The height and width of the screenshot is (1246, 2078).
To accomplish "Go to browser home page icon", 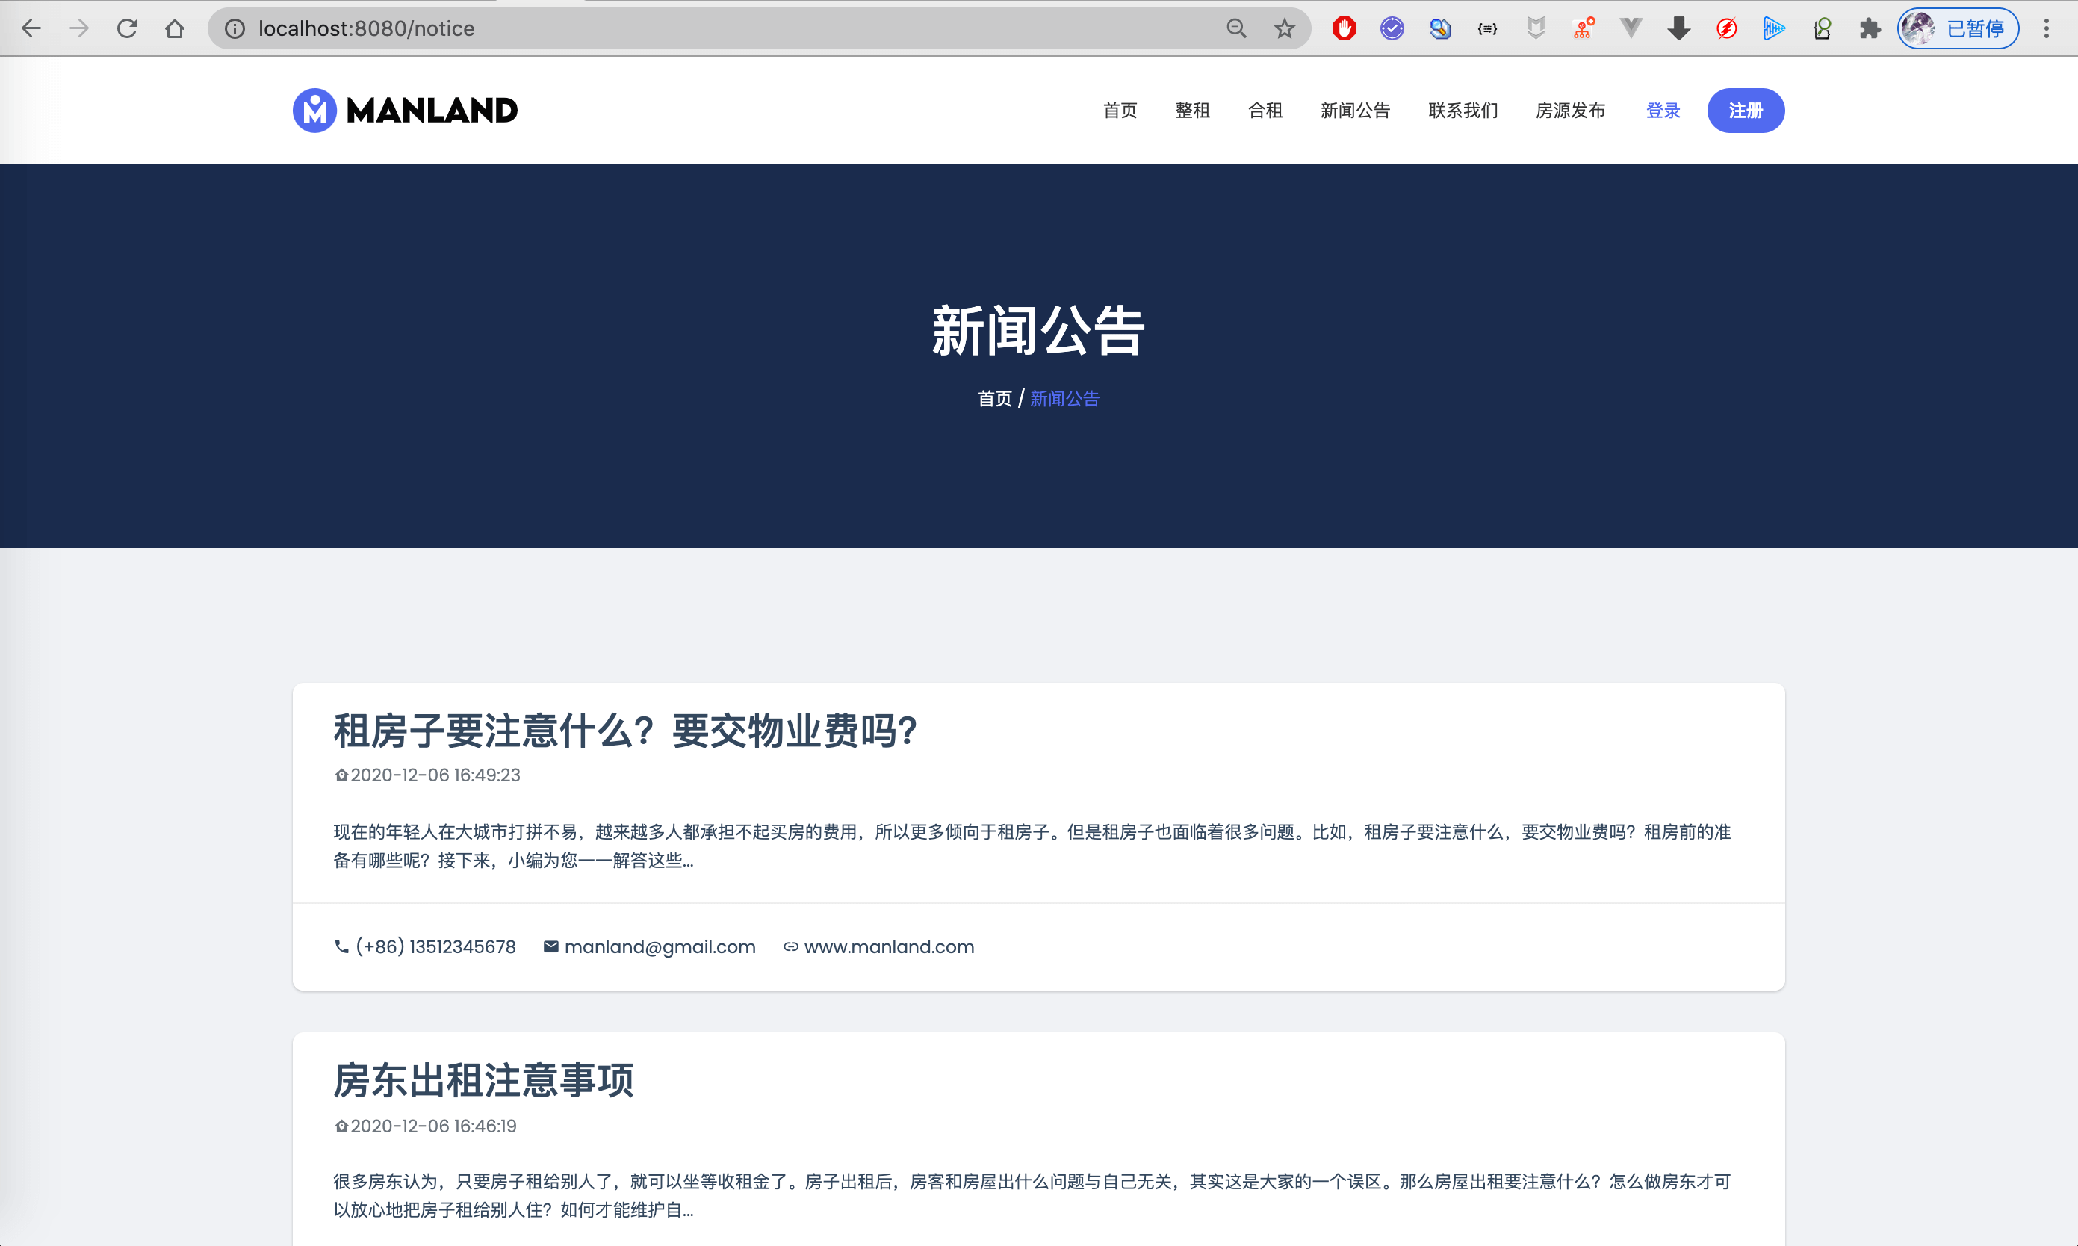I will pos(175,28).
